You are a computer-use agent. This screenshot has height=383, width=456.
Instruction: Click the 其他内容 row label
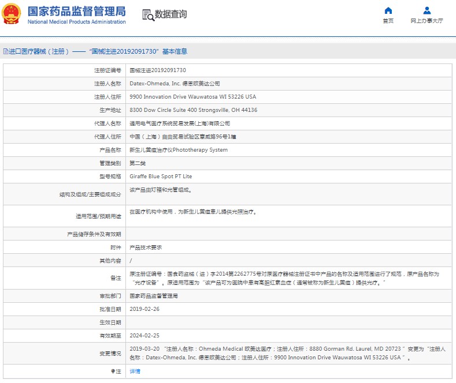(x=110, y=261)
